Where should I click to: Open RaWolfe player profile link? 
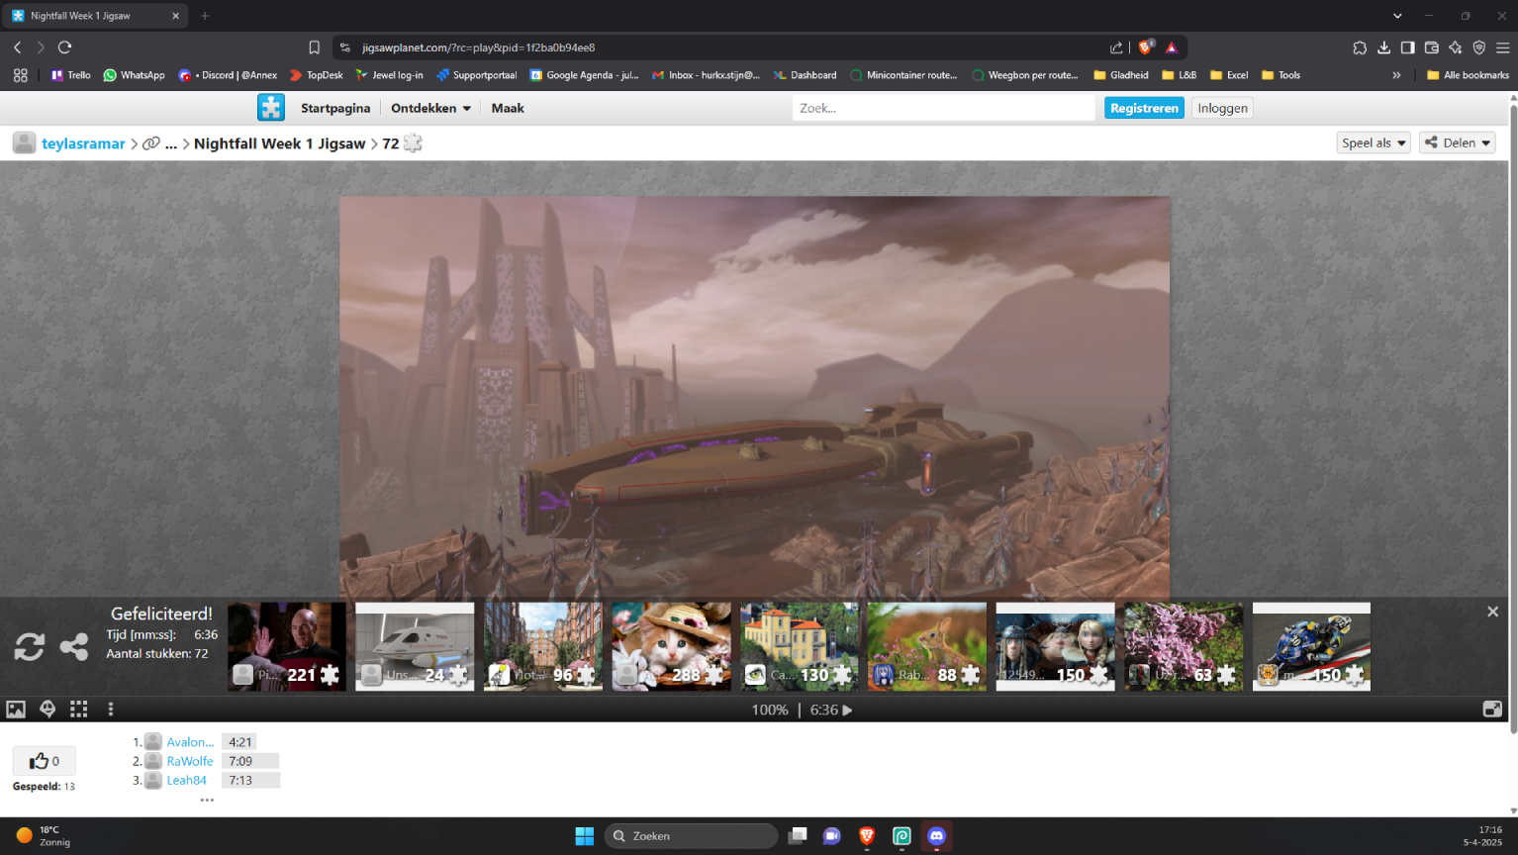(x=190, y=761)
